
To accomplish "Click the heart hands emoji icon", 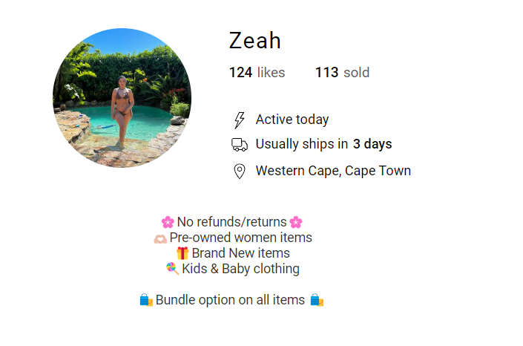I will coord(160,238).
